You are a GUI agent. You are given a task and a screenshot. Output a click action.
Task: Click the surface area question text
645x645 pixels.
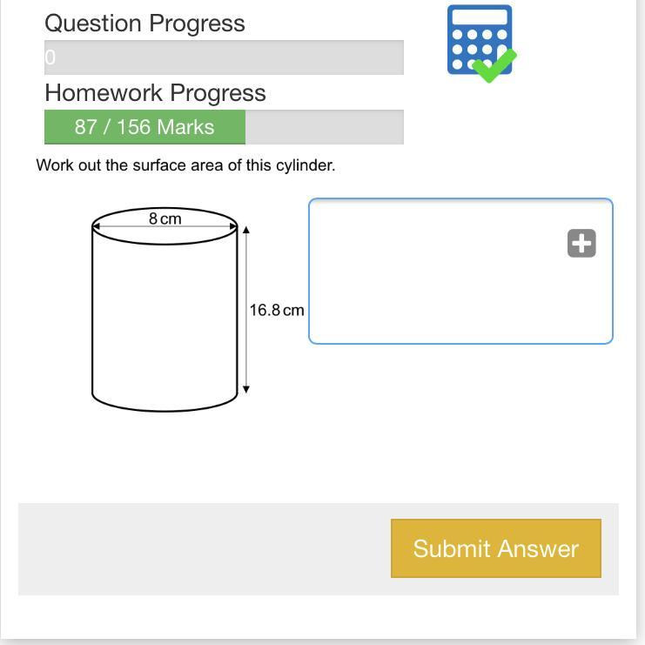click(x=185, y=165)
